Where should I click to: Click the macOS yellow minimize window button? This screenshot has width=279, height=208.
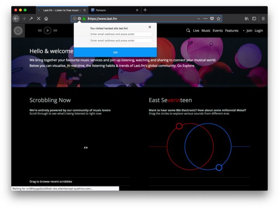point(21,10)
